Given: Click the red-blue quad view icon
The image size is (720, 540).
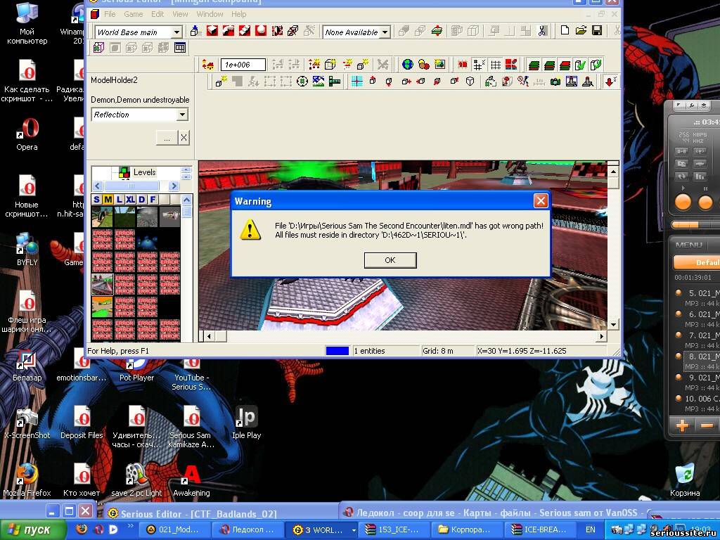Looking at the screenshot, I should [x=511, y=64].
